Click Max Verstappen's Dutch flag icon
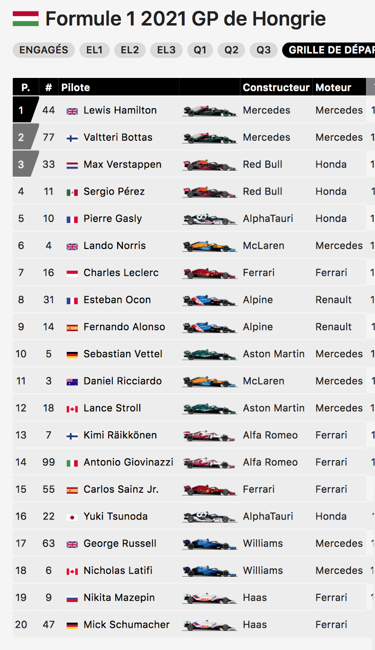375x650 pixels. [72, 165]
